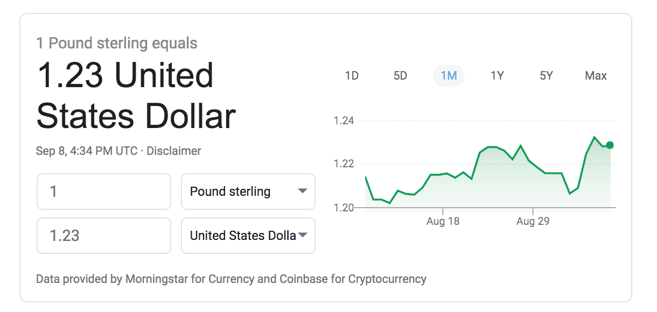The image size is (657, 312).
Task: Open the Disclaimer link
Action: click(174, 151)
